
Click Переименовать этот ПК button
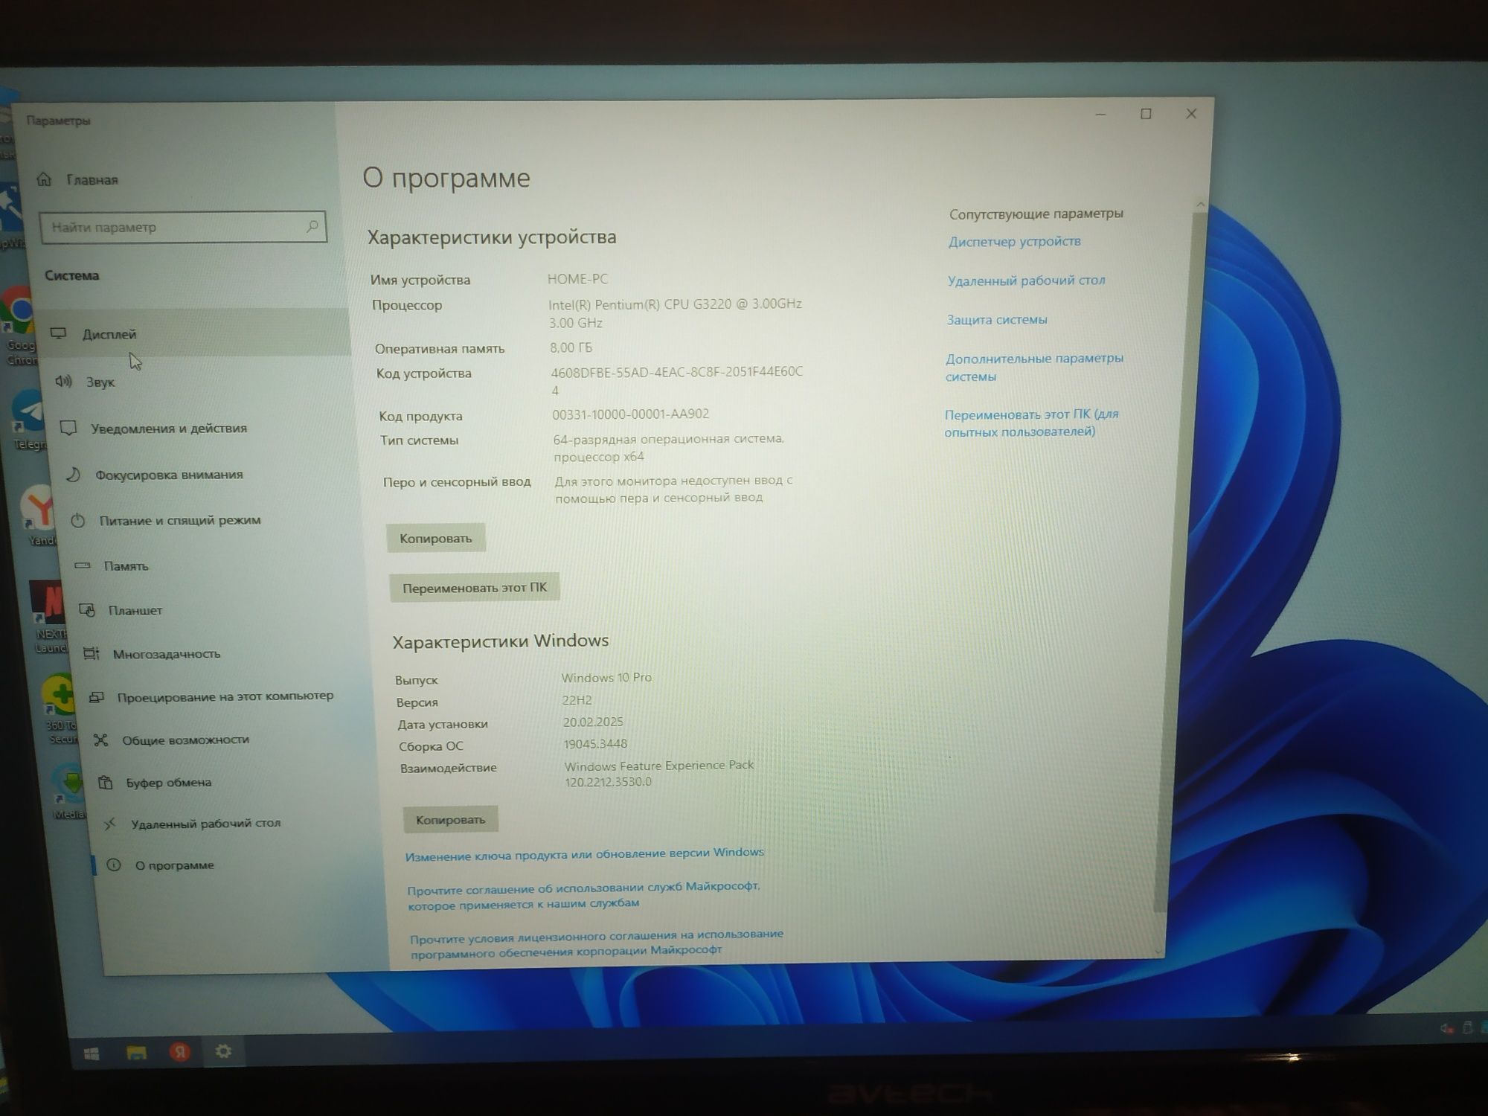(x=475, y=588)
